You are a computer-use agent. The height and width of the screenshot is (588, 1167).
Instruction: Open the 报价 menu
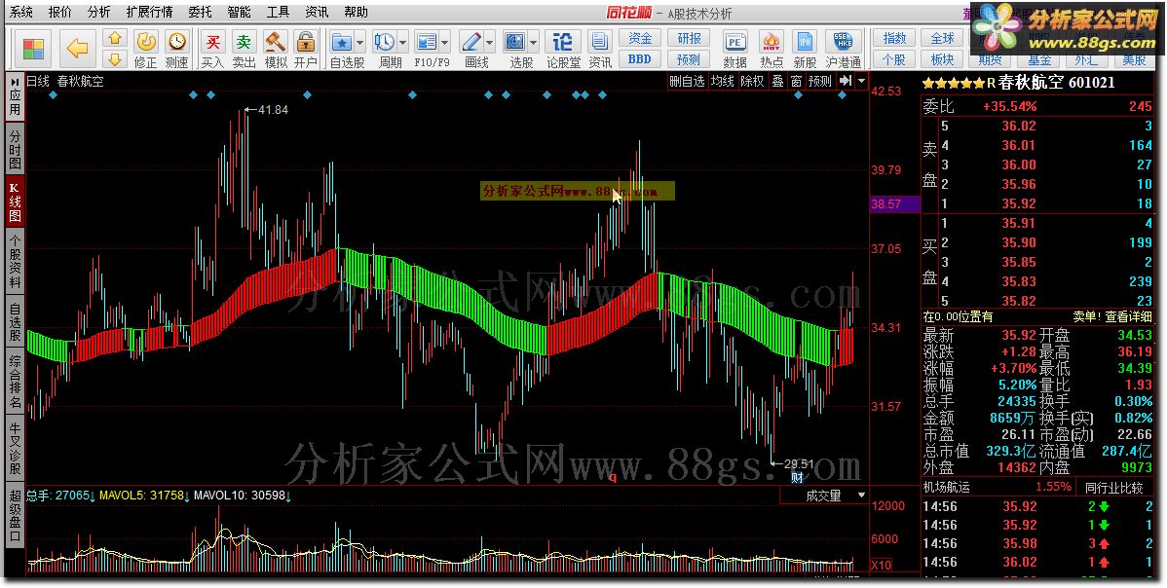pyautogui.click(x=60, y=12)
